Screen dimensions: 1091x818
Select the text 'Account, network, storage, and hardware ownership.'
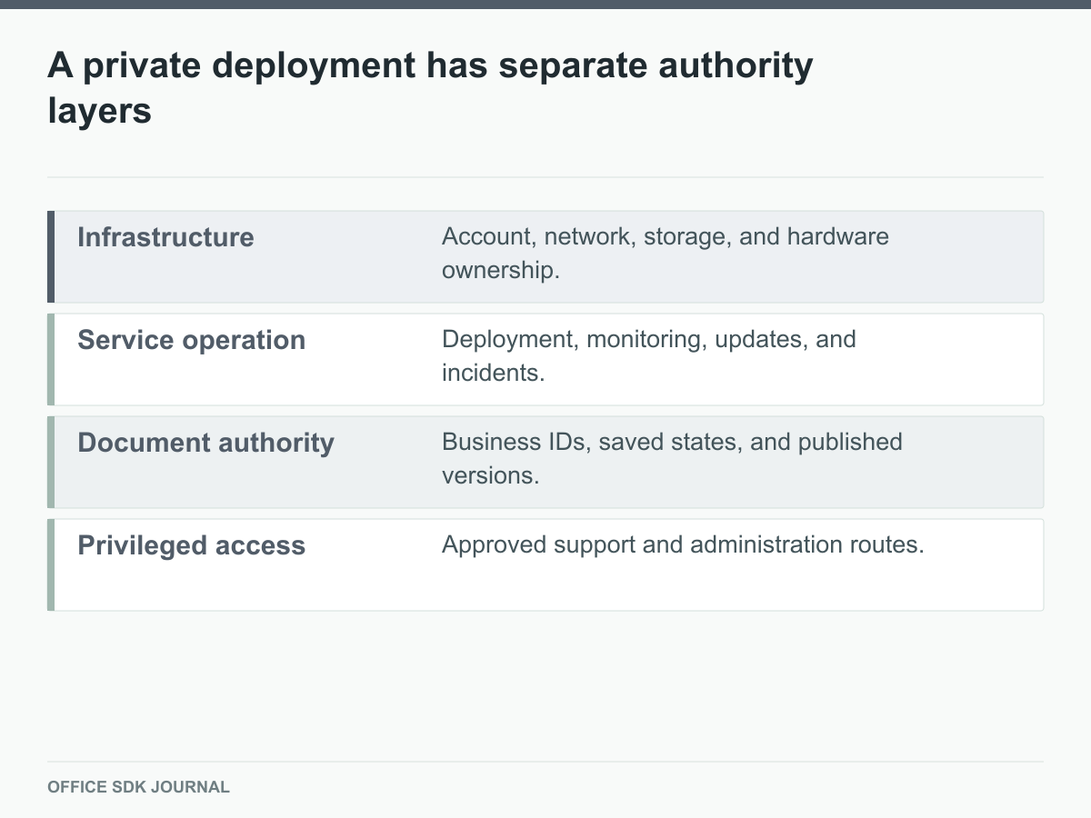[666, 254]
